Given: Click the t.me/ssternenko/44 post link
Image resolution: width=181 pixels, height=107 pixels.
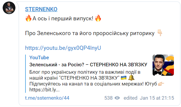Looking at the screenshot, I should (x=47, y=98).
